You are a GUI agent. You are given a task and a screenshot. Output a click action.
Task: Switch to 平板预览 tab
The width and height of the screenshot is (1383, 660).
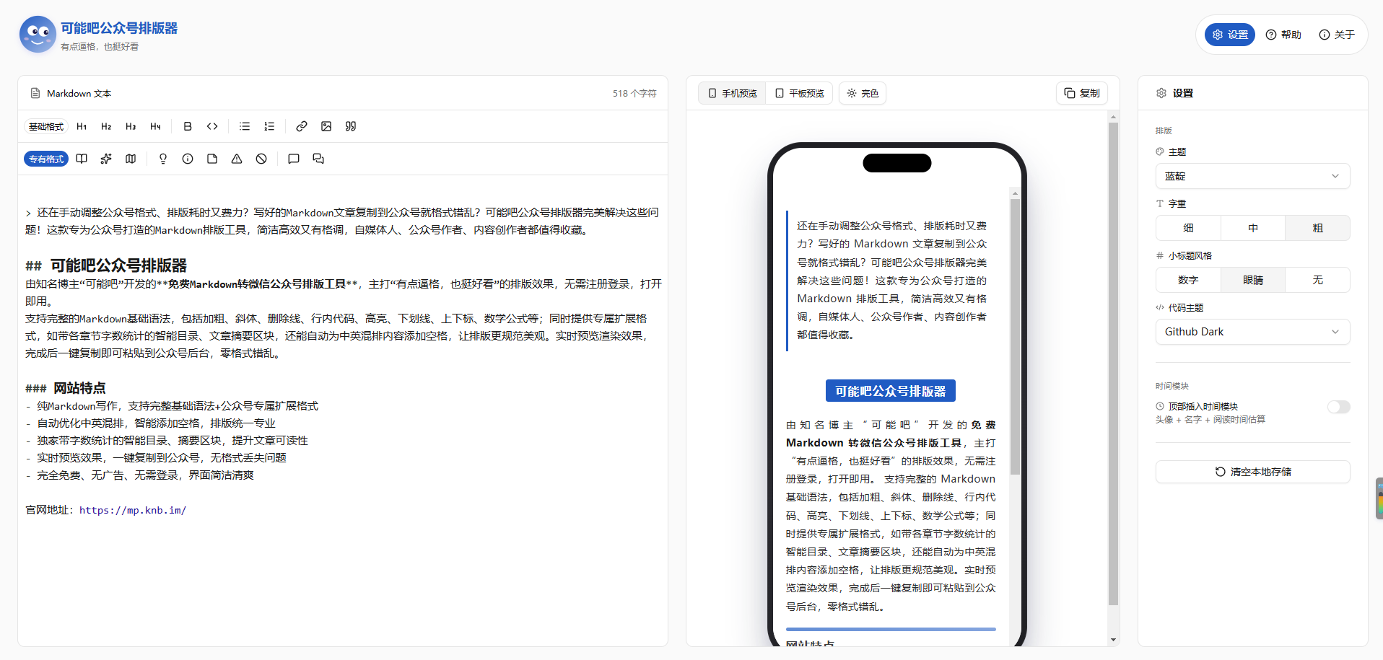[799, 93]
